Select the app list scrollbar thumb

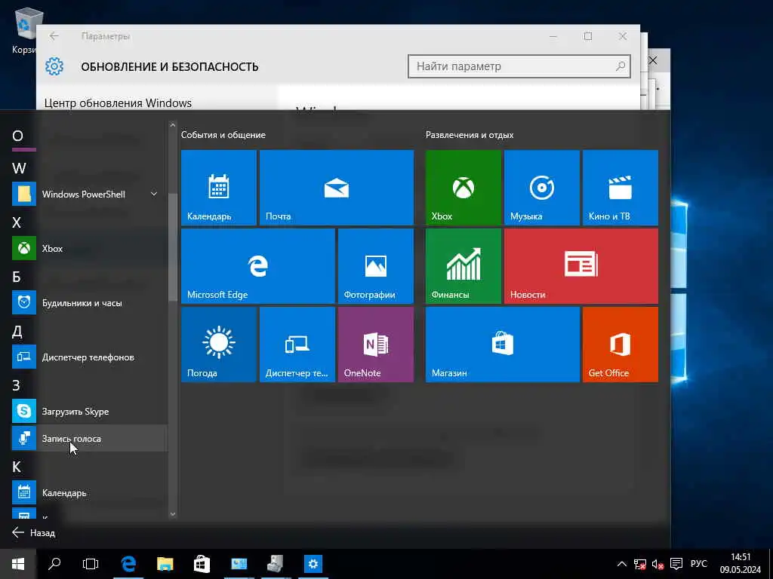click(x=173, y=247)
